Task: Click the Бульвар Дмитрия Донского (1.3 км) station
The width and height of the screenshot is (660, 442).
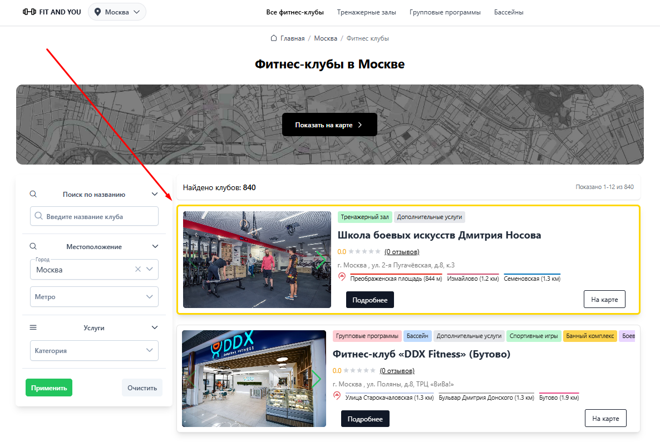Action: pyautogui.click(x=486, y=398)
